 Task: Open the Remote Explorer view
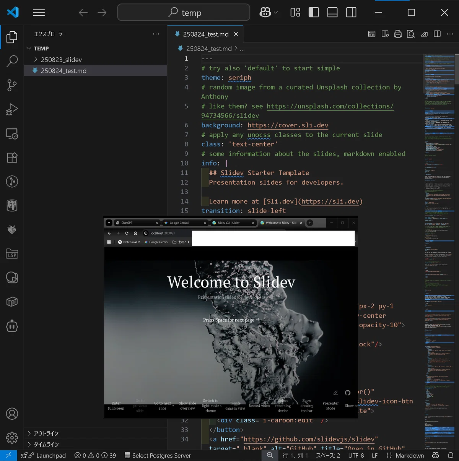(12, 133)
